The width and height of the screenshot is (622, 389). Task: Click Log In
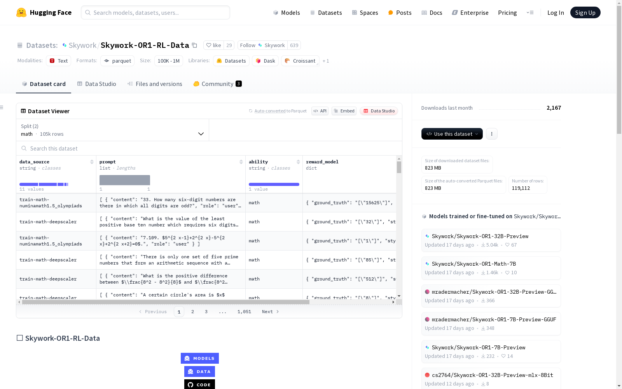[x=556, y=12]
